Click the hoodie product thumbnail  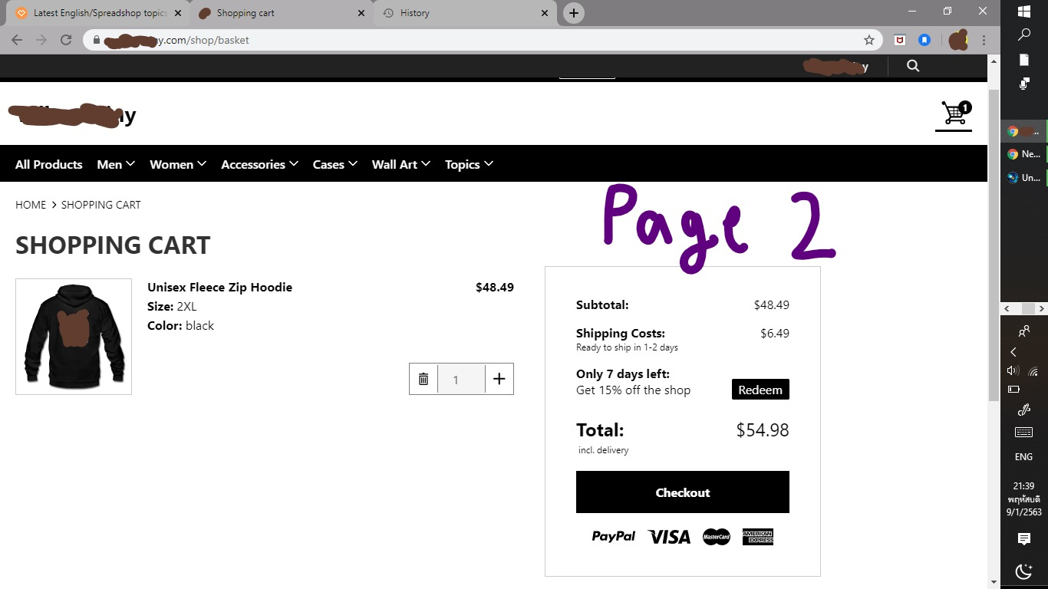point(74,337)
